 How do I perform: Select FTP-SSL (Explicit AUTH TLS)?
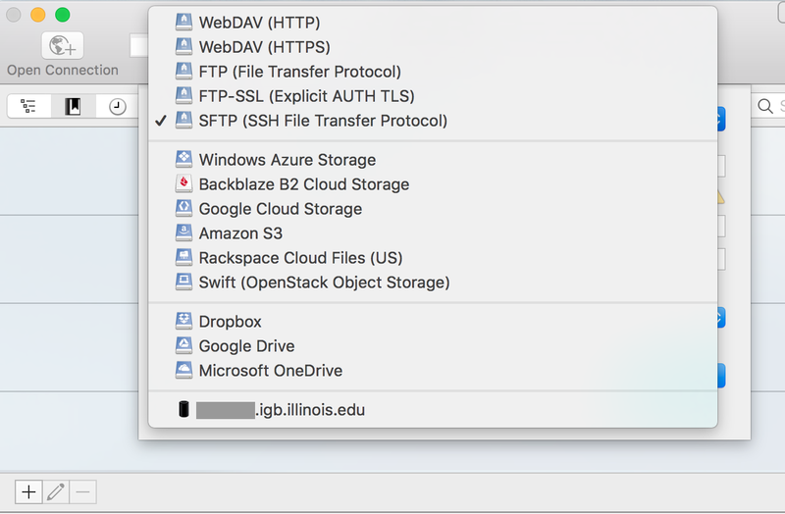pyautogui.click(x=306, y=96)
